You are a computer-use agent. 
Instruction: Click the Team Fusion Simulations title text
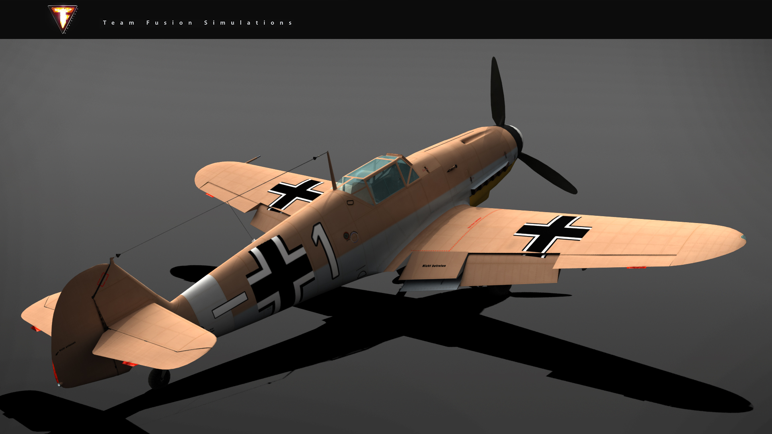[197, 23]
